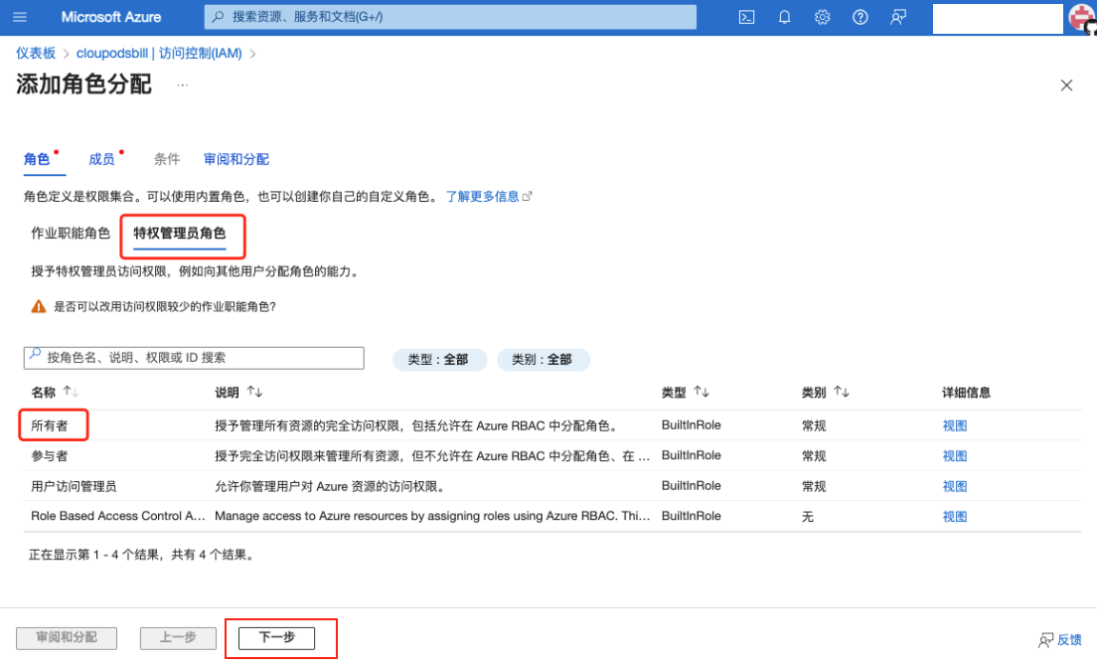1097x668 pixels.
Task: Open the 类型 : 全部 filter
Action: click(x=439, y=360)
